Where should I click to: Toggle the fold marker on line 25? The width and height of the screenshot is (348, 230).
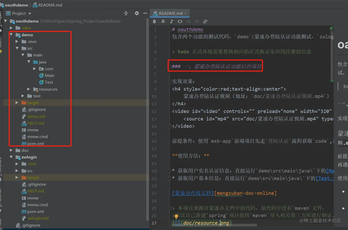coord(170,208)
